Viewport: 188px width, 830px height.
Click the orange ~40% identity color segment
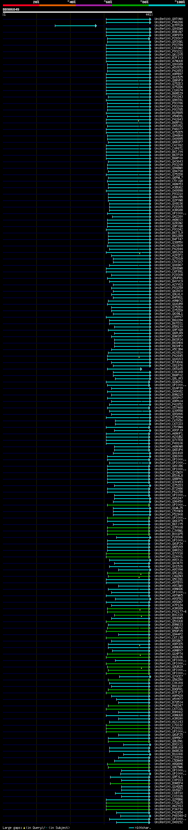pyautogui.click(x=58, y=5)
